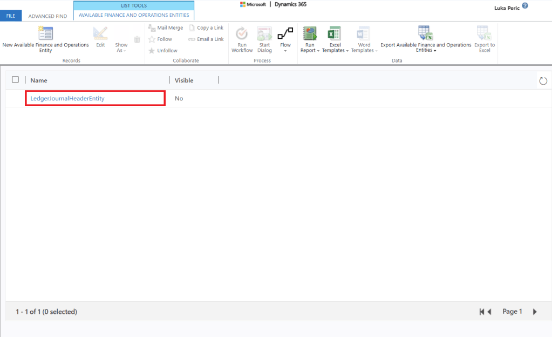Expand the Show As dropdown
552x337 pixels.
pyautogui.click(x=121, y=47)
